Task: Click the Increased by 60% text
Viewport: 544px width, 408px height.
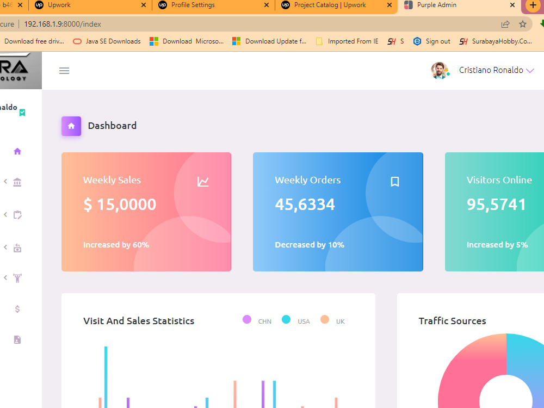Action: click(x=116, y=245)
